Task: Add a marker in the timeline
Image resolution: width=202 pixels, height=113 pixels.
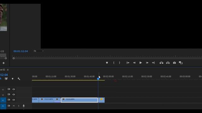Action: coord(13,79)
